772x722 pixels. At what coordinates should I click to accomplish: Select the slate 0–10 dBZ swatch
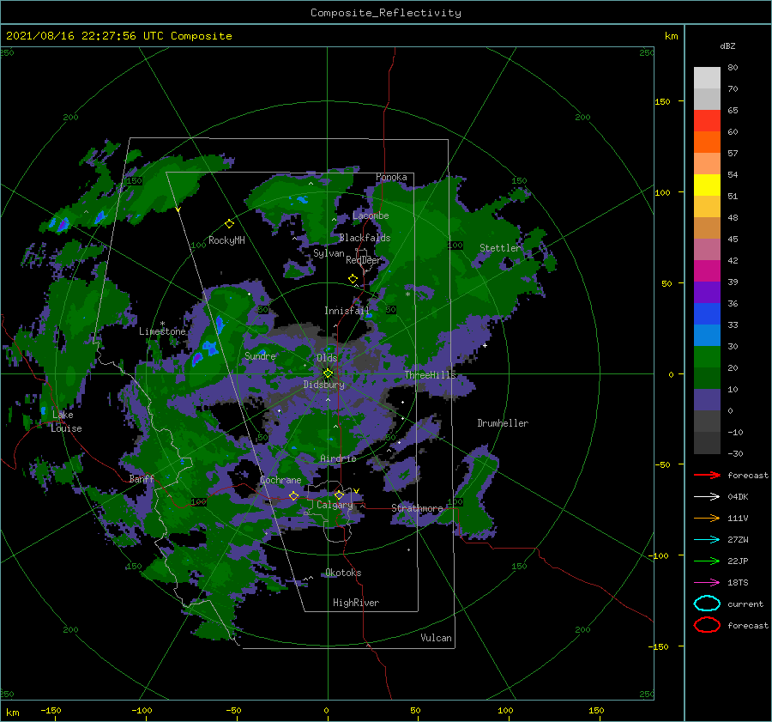click(x=707, y=400)
